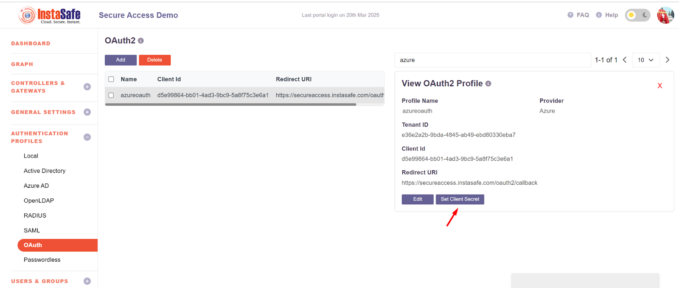Tick the azureoauth row checkbox
Screen dimensions: 679x288
[111, 95]
